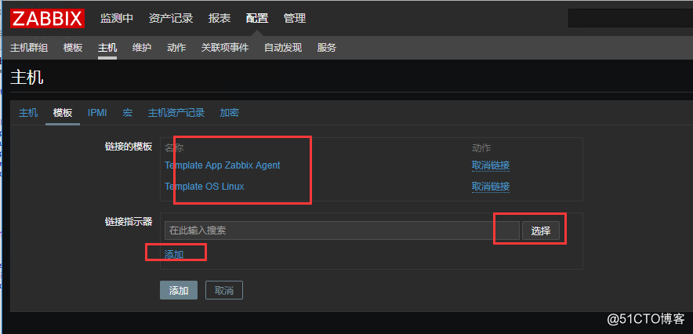Focus the top search box
Image resolution: width=693 pixels, height=334 pixels.
pos(631,18)
